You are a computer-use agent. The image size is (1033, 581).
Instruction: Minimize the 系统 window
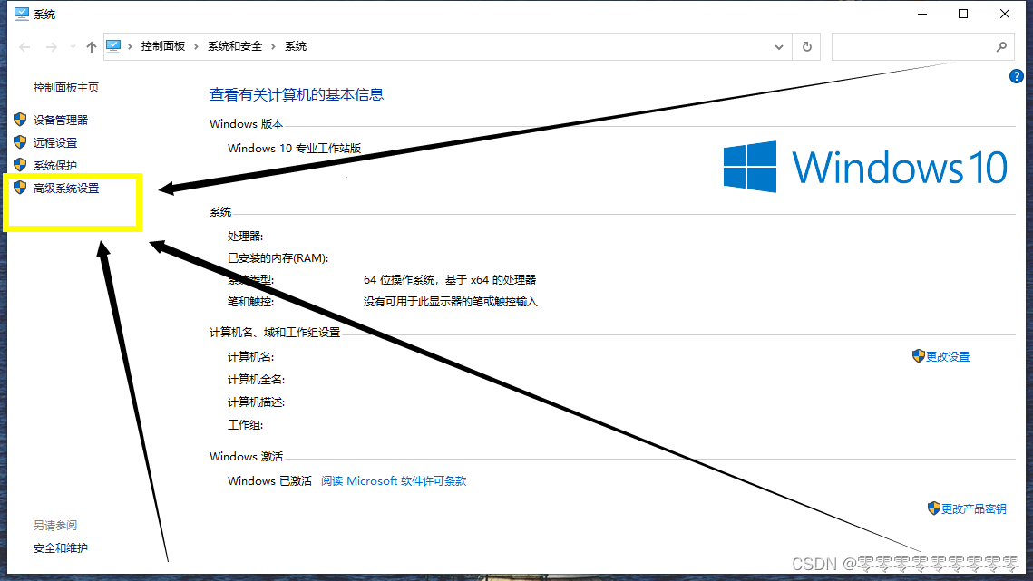point(922,14)
